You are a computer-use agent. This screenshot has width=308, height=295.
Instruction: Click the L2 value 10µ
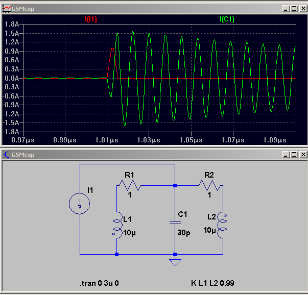(x=209, y=230)
